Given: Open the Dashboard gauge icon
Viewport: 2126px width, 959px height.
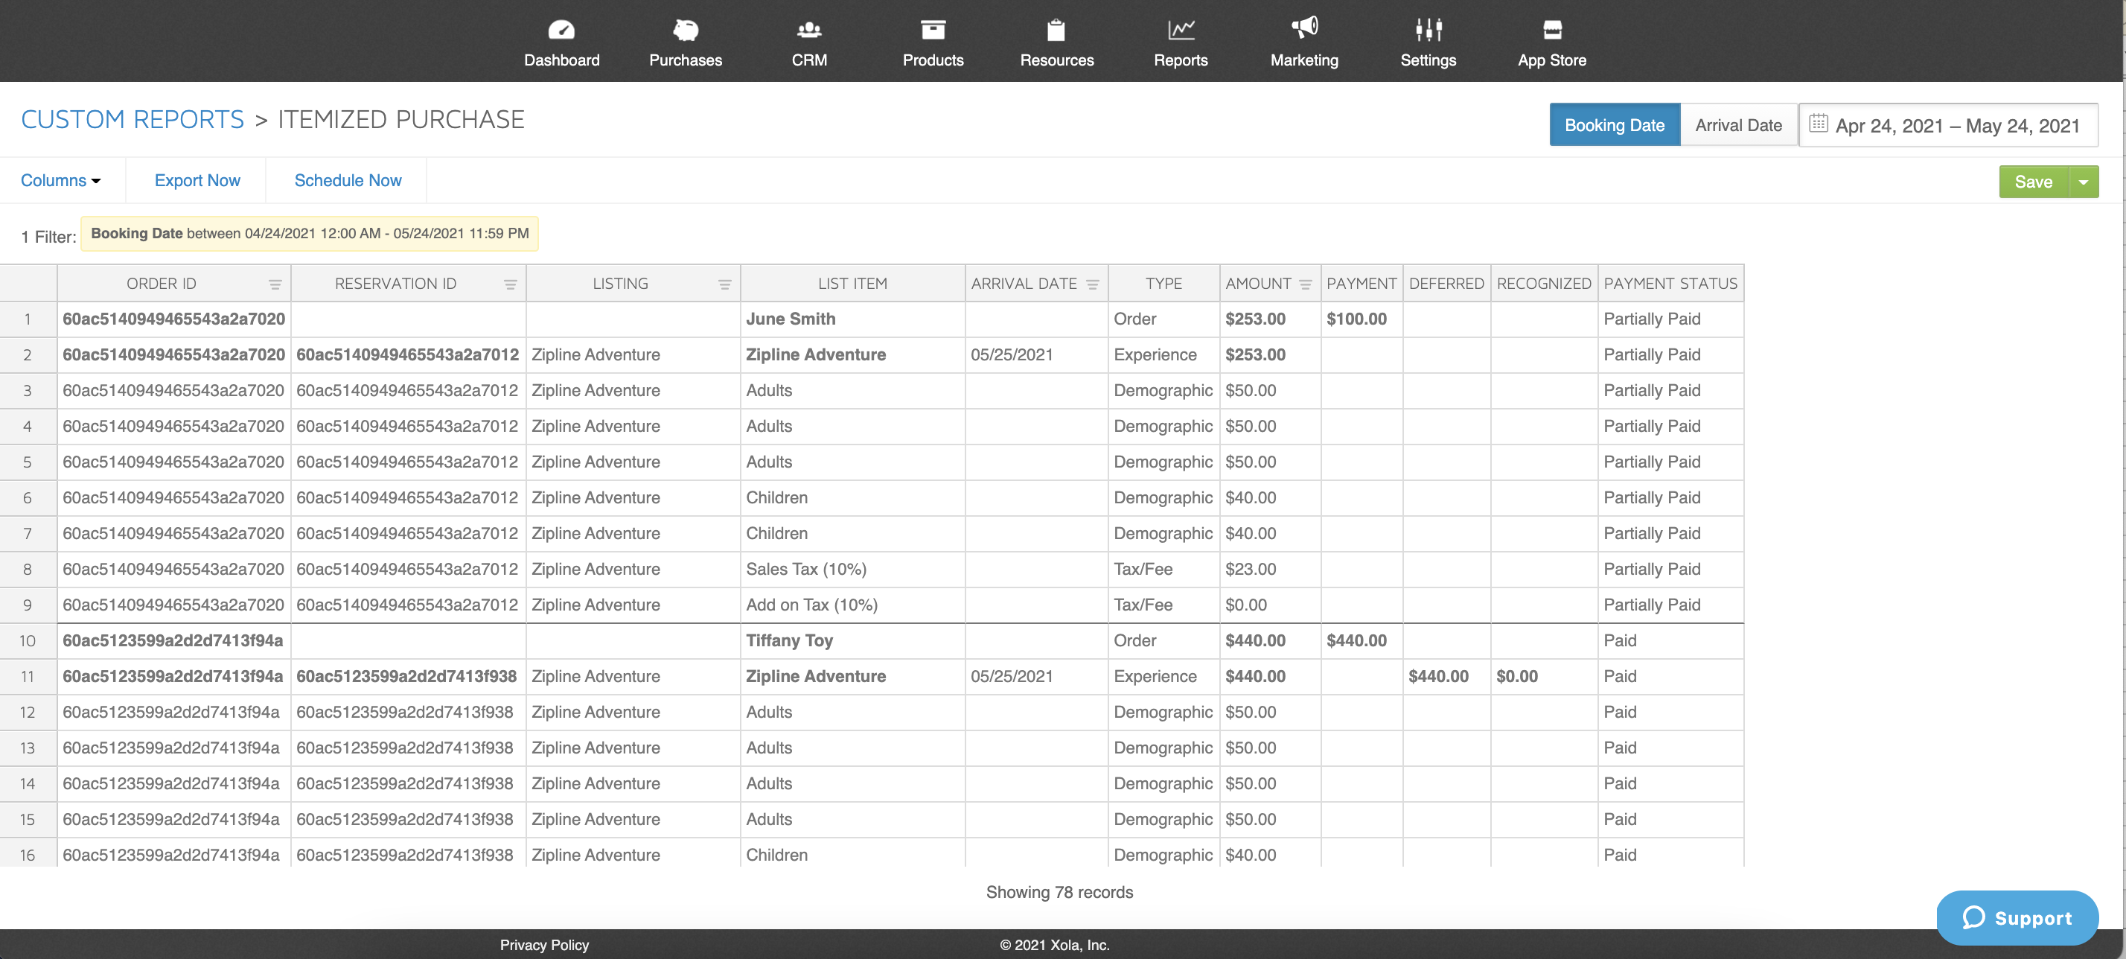Looking at the screenshot, I should click(561, 30).
